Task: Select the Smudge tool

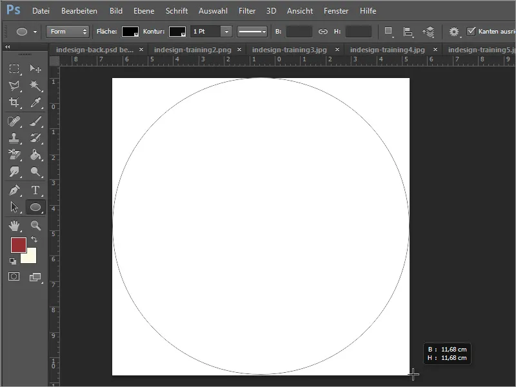Action: (x=14, y=172)
